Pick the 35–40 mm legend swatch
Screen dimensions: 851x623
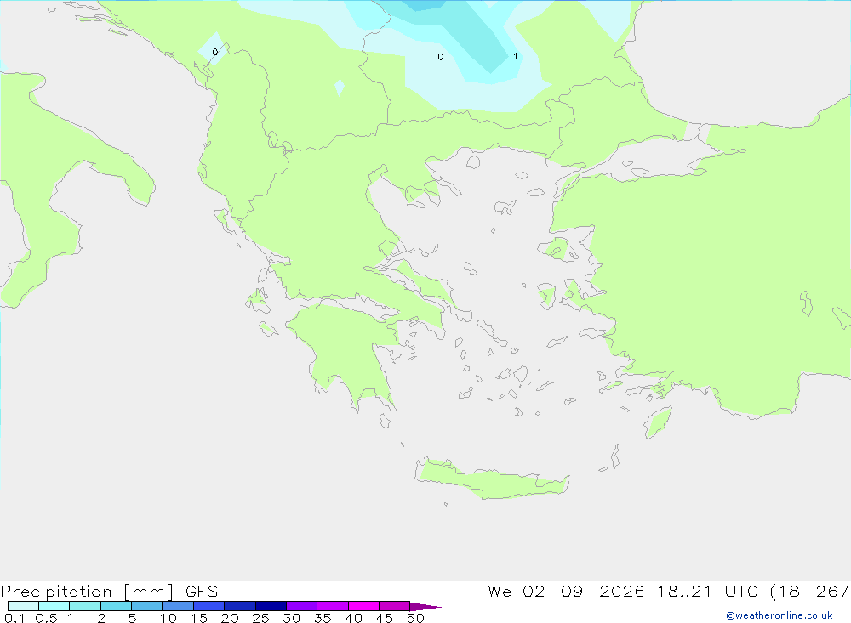pyautogui.click(x=333, y=606)
